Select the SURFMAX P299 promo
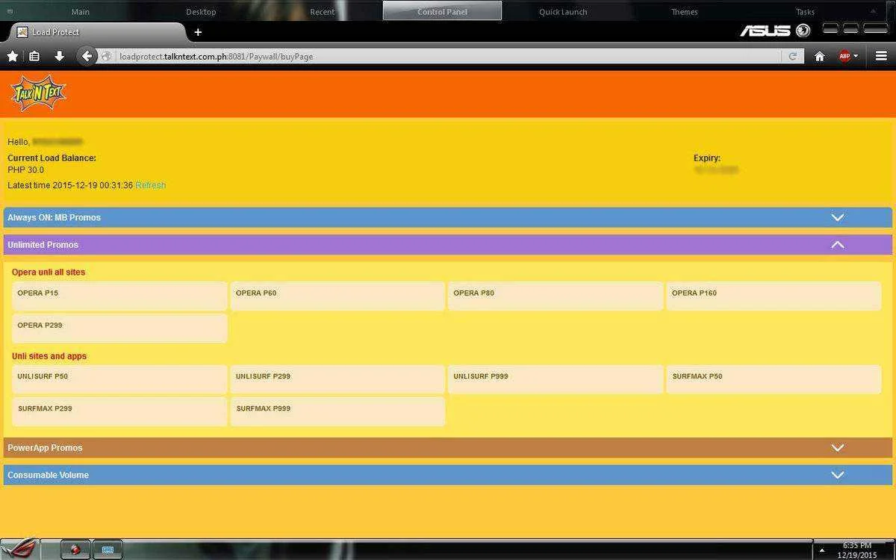The width and height of the screenshot is (896, 560). pyautogui.click(x=119, y=411)
